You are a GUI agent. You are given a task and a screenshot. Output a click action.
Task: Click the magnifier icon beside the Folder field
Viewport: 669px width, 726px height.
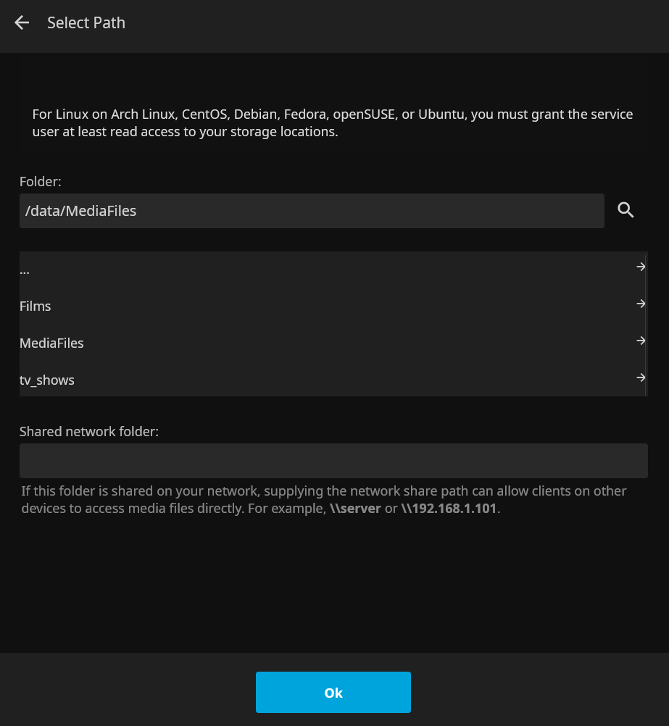[626, 210]
